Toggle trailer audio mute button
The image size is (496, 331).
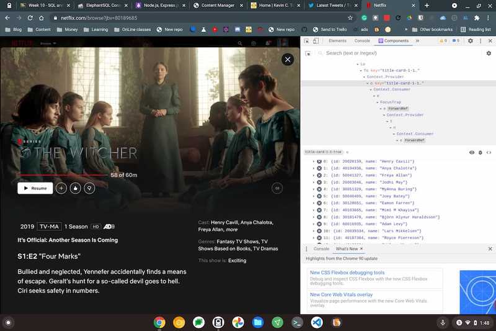pyautogui.click(x=277, y=188)
